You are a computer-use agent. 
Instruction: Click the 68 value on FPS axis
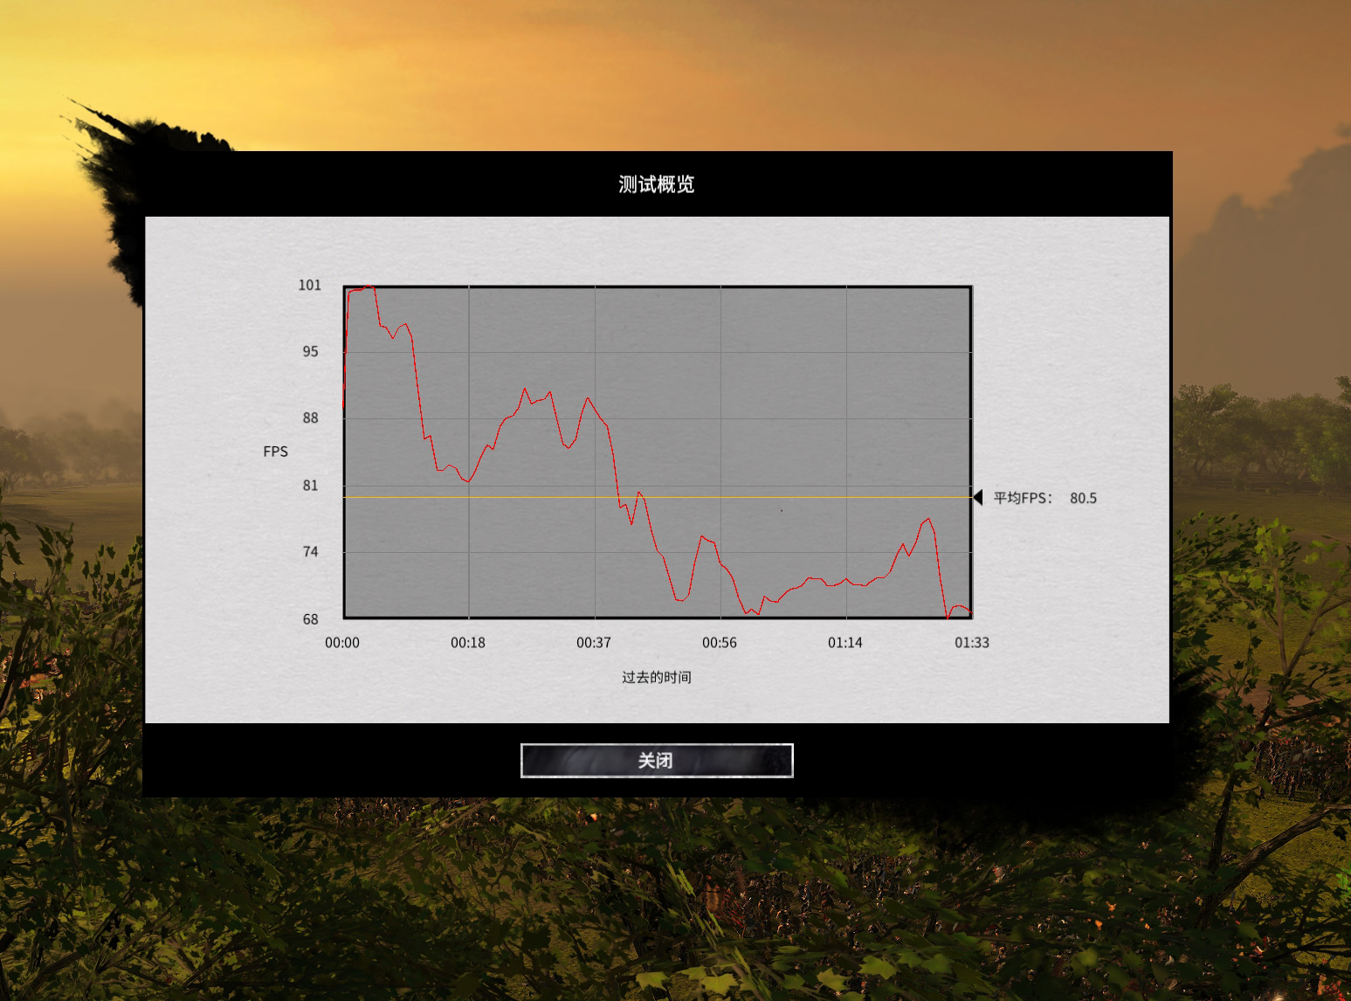pyautogui.click(x=311, y=618)
